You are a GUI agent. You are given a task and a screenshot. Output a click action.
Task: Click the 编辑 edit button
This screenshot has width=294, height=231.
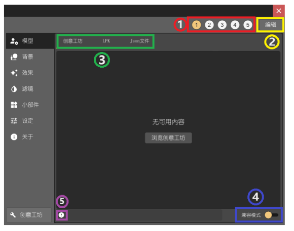pos(271,25)
